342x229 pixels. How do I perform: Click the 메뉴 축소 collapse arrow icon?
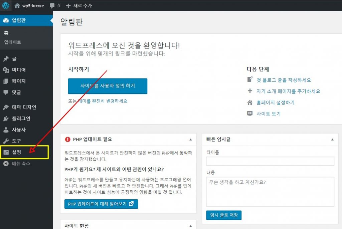pyautogui.click(x=6, y=163)
